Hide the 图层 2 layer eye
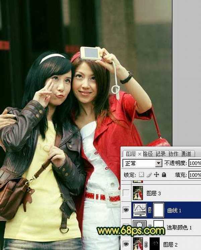 (126, 244)
